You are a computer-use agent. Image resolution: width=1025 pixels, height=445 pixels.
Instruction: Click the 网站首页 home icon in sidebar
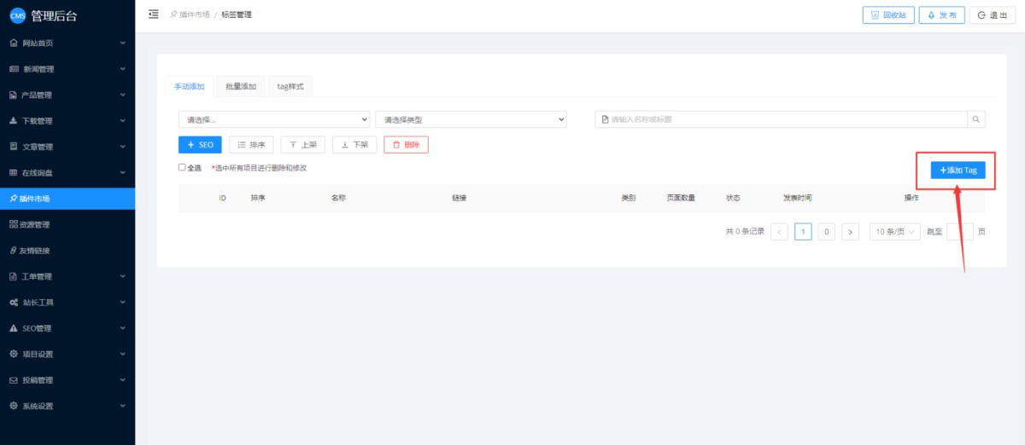14,43
